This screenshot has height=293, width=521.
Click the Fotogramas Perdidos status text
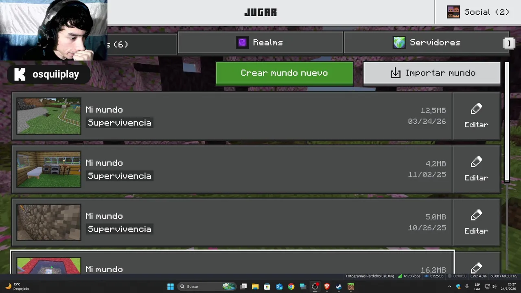pos(370,276)
